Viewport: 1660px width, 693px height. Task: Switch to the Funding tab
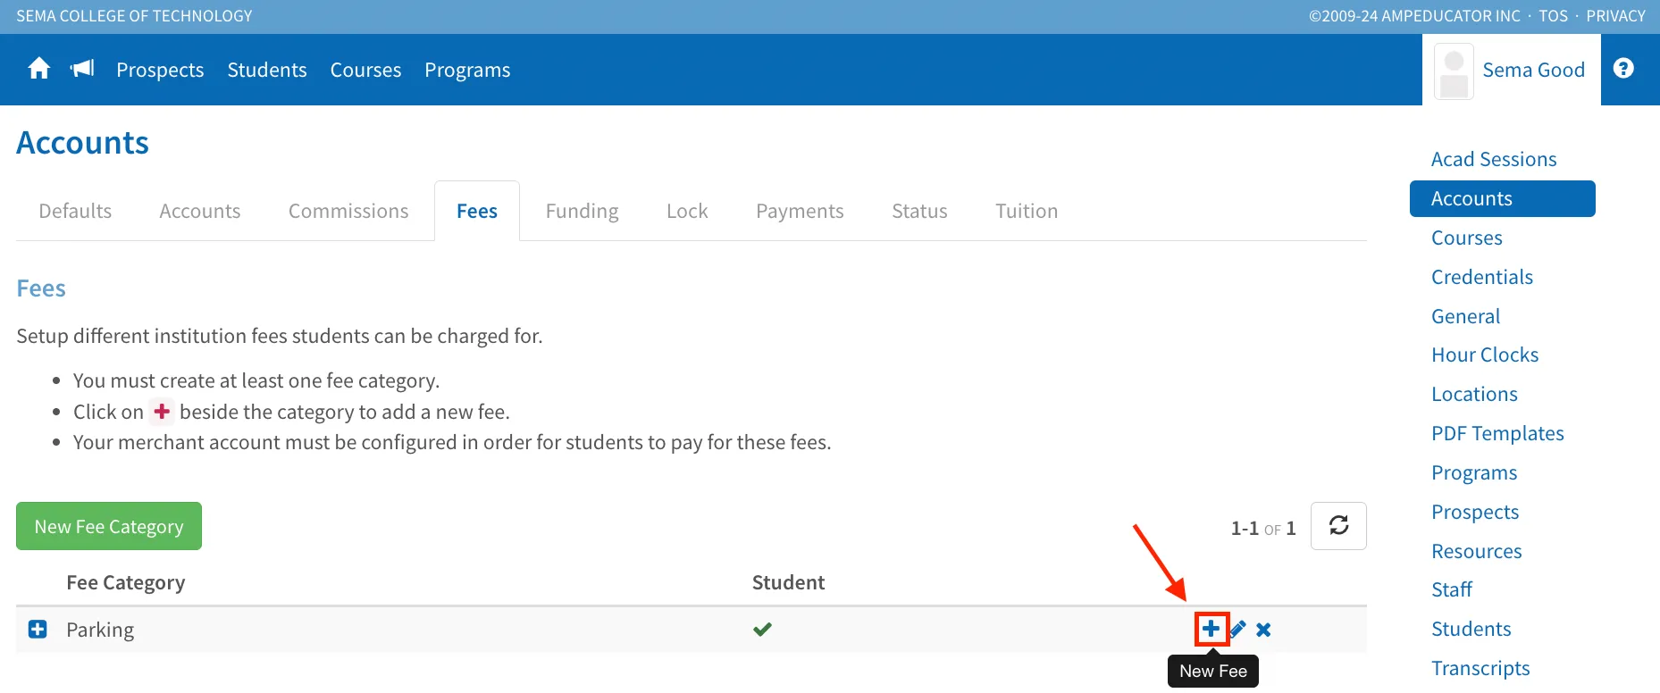[x=583, y=211]
